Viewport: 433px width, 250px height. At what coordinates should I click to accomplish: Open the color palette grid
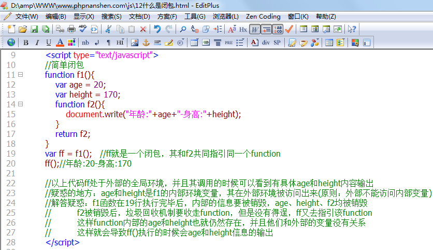coord(71,43)
